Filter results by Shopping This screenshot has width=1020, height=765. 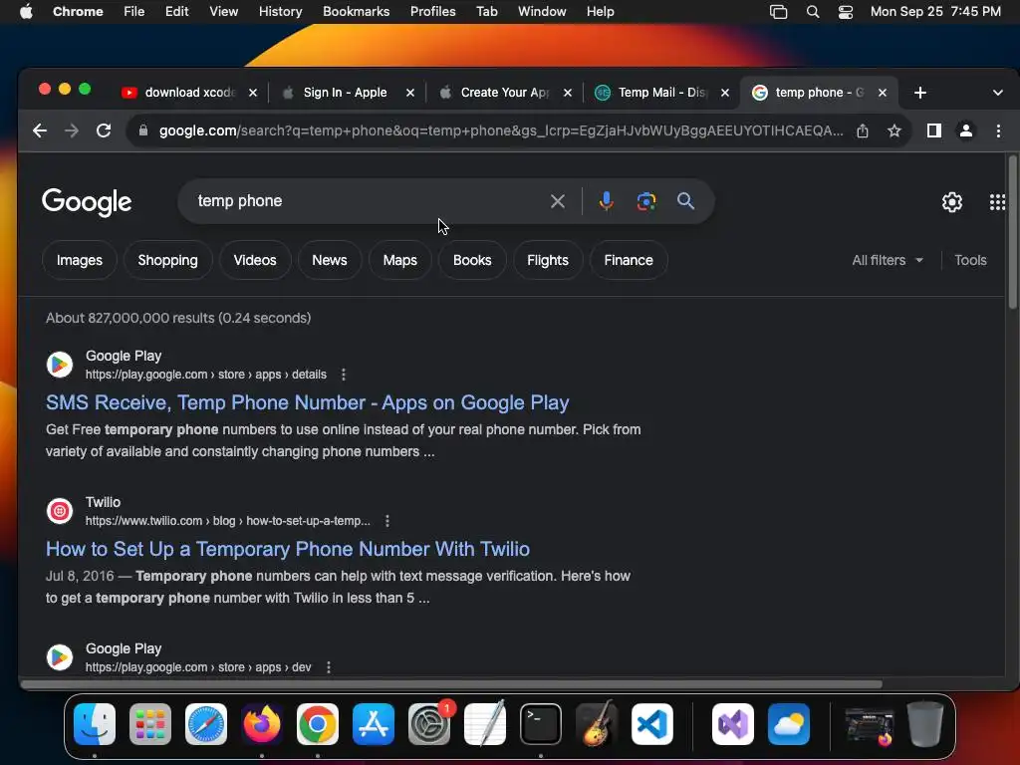167,260
